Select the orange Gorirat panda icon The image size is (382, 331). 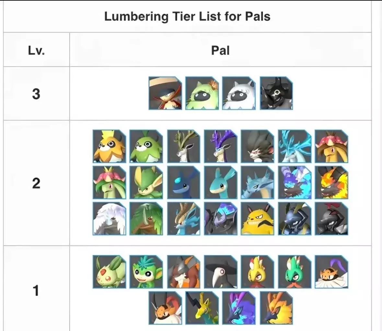pos(109,146)
